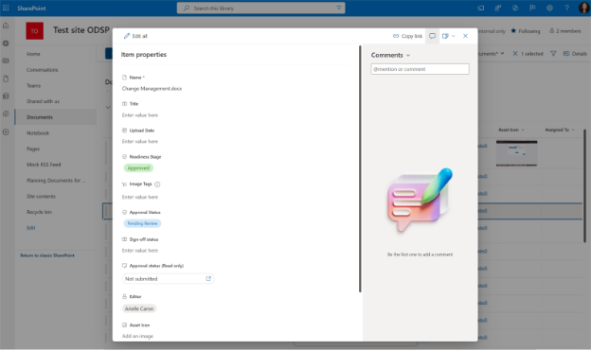Viewport: 591px width, 350px height.
Task: Click the megaphone icon in the top bar
Action: 480,8
